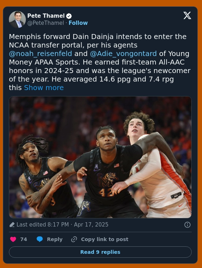Screen dimensions: 202x268
Task: Follow @PeteThamel via the Follow link
Action: point(78,23)
